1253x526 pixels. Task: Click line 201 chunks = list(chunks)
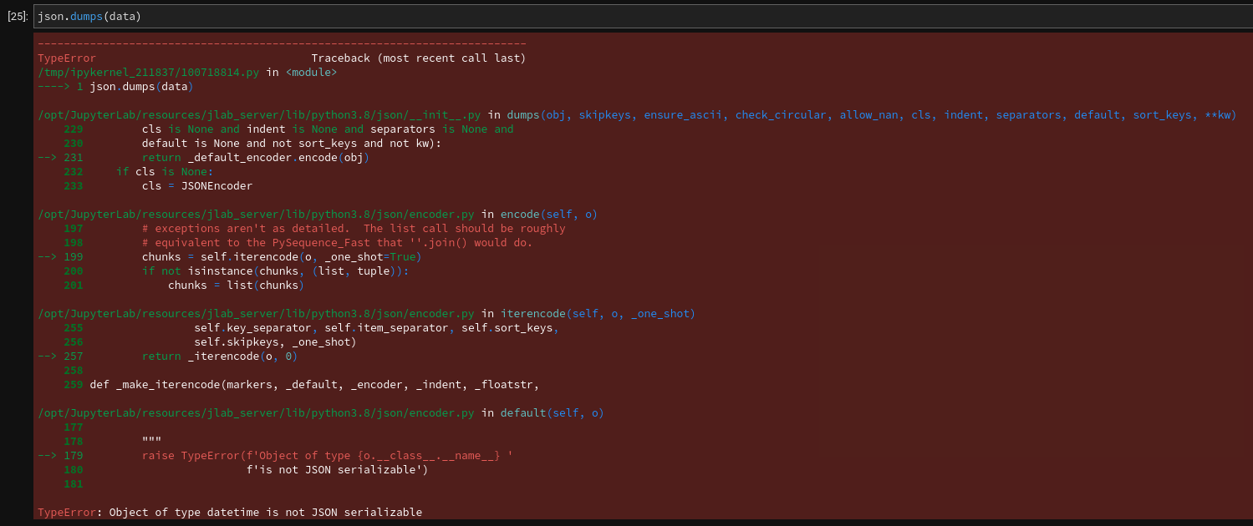(235, 286)
